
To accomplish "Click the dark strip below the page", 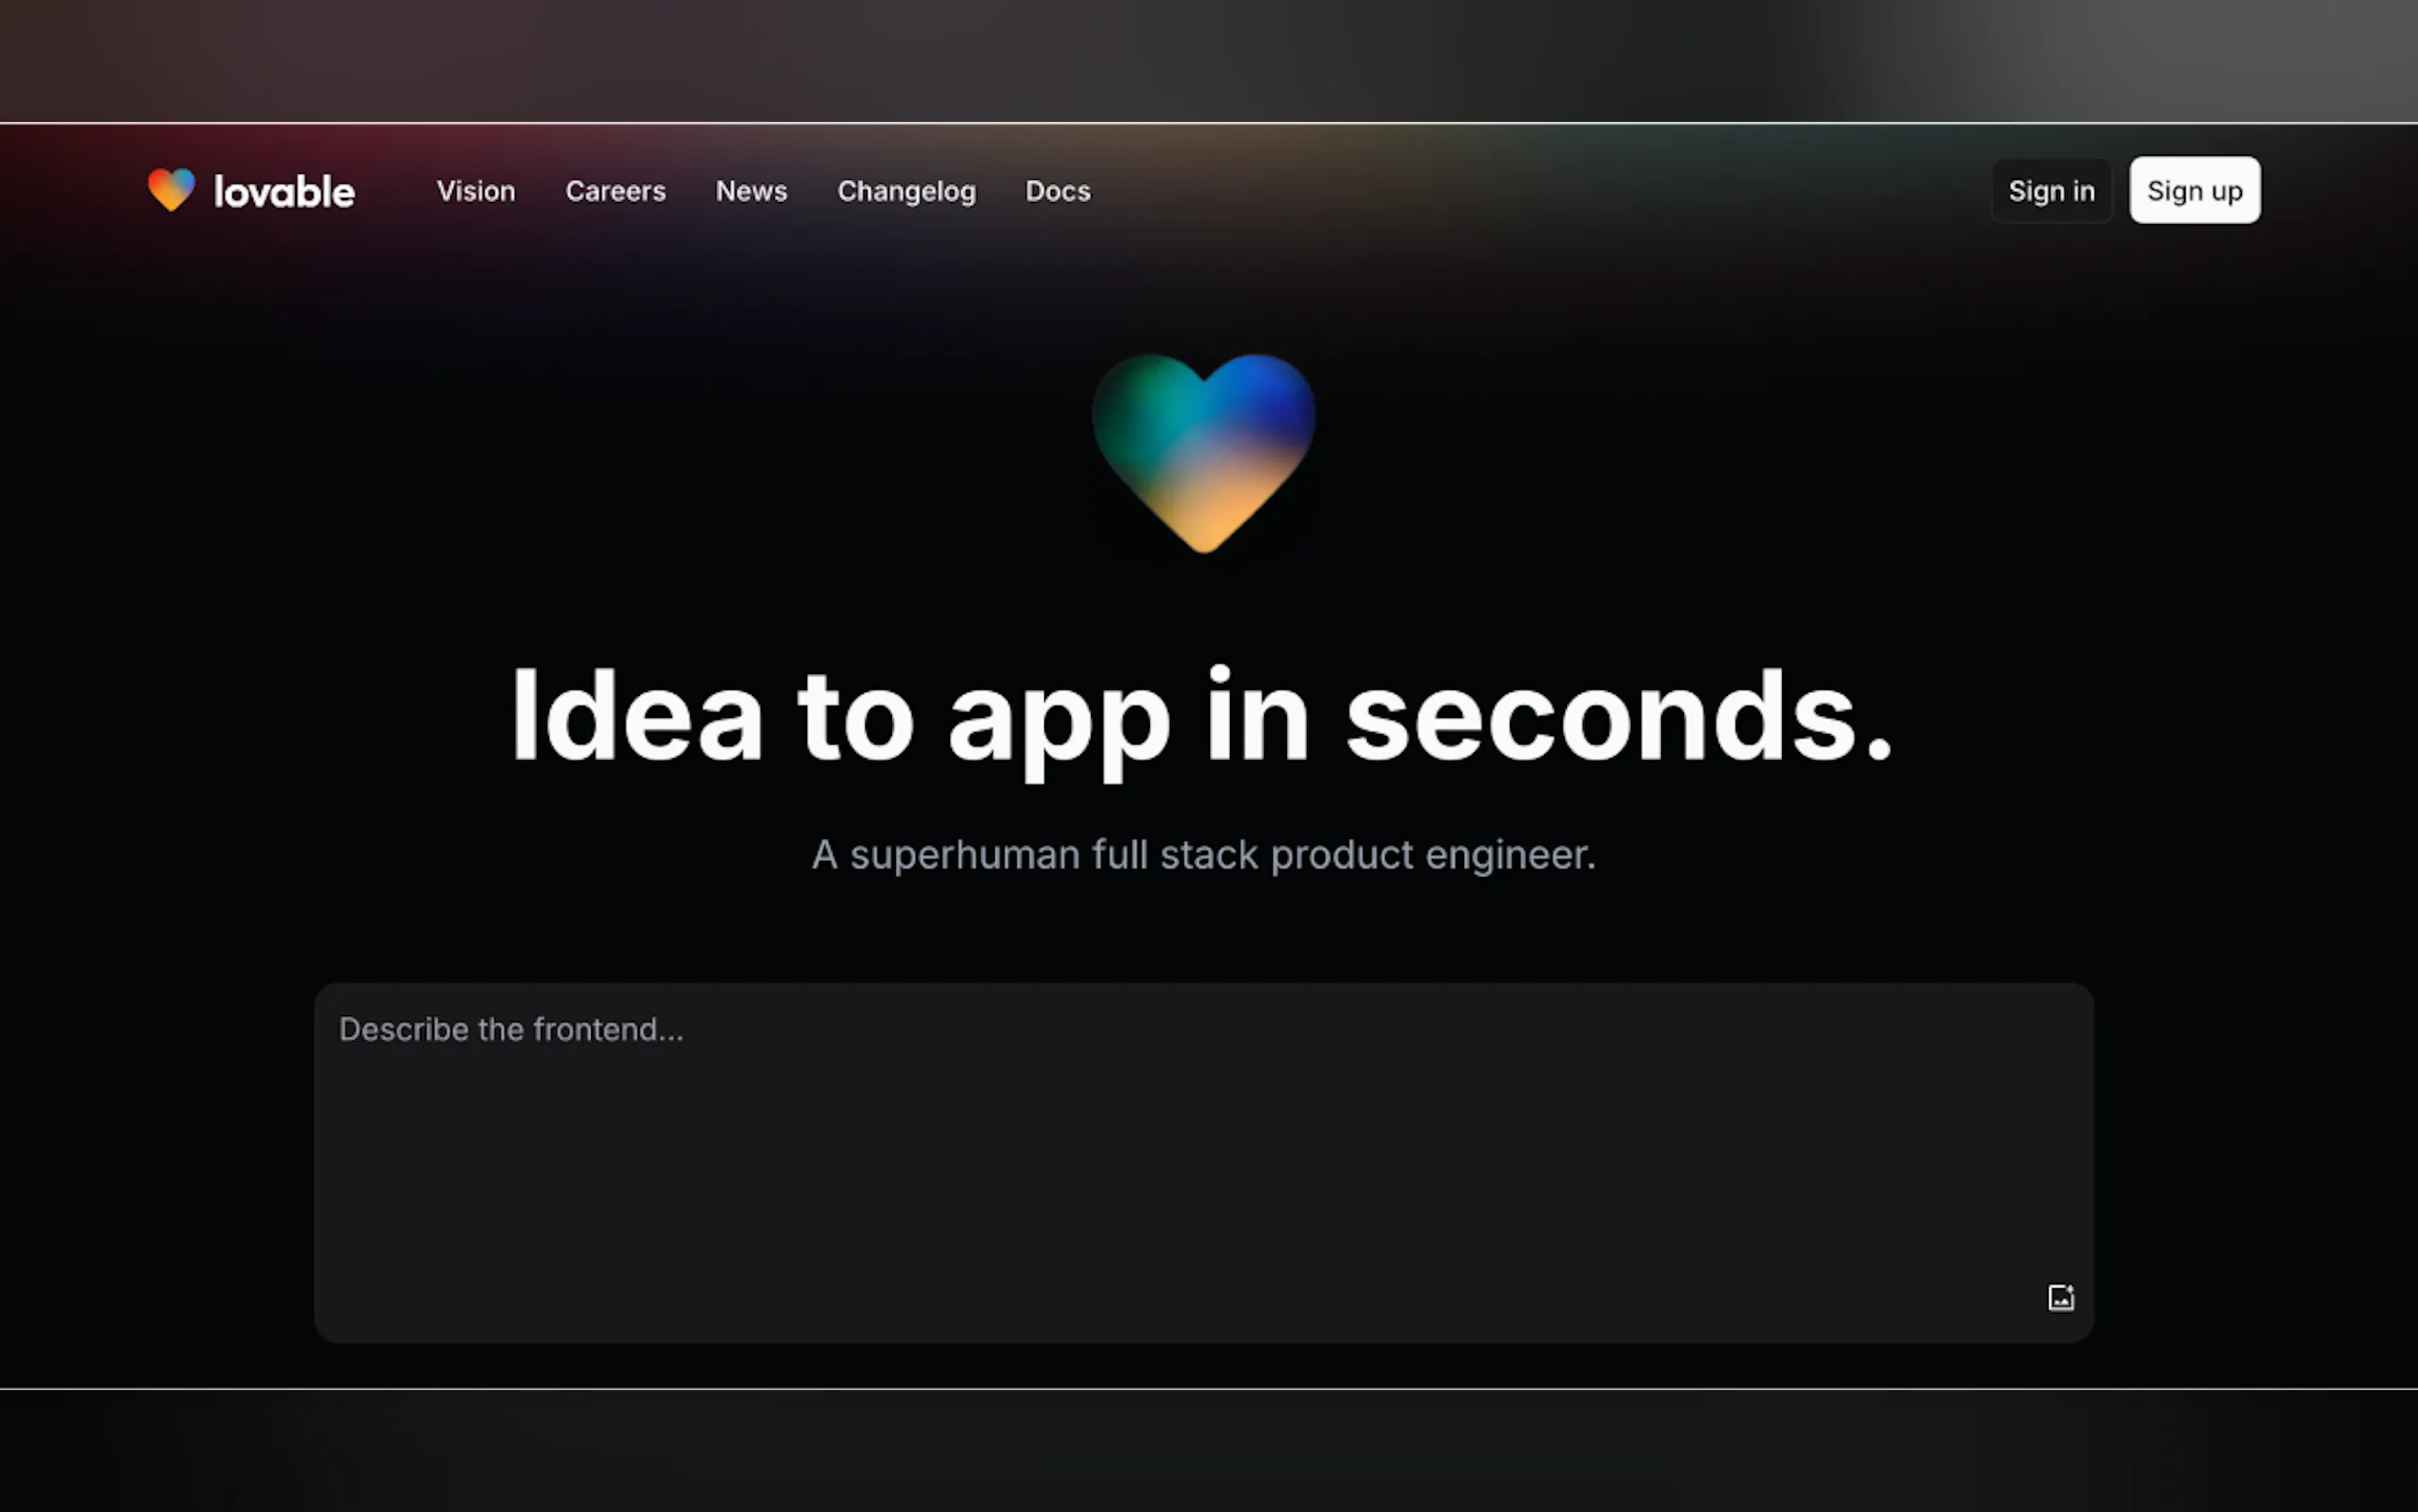I will coord(1208,1451).
